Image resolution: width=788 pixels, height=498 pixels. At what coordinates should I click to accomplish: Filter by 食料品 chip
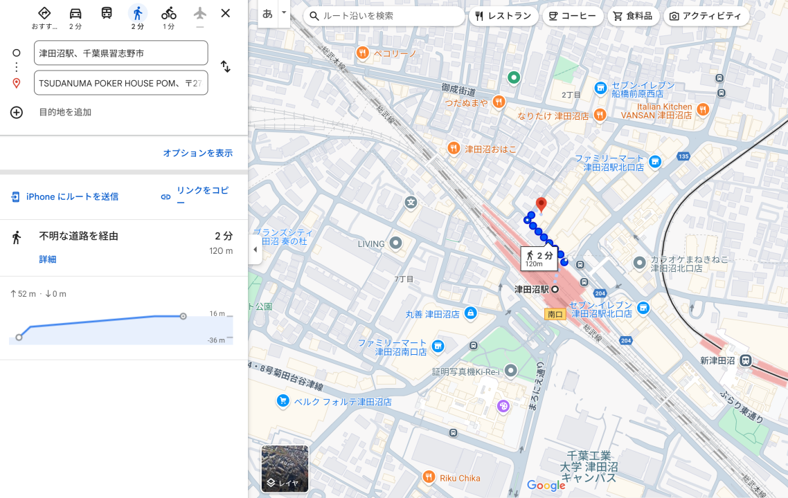click(x=633, y=16)
